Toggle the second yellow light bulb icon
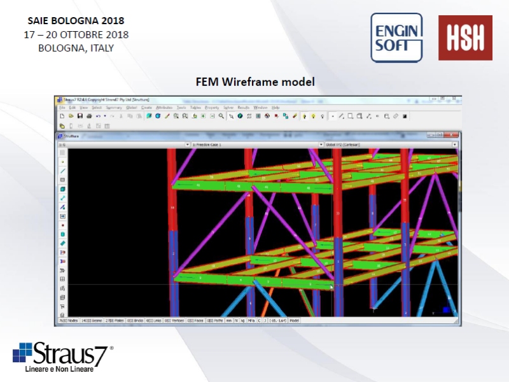Screen dimensions: 509x382 coord(313,117)
